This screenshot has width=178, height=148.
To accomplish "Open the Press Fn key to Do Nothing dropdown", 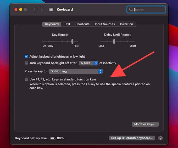I will click(76, 71).
